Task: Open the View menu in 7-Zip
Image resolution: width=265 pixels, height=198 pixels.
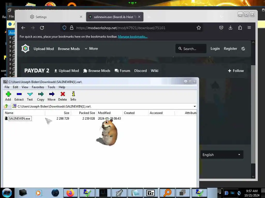Action: click(25, 87)
